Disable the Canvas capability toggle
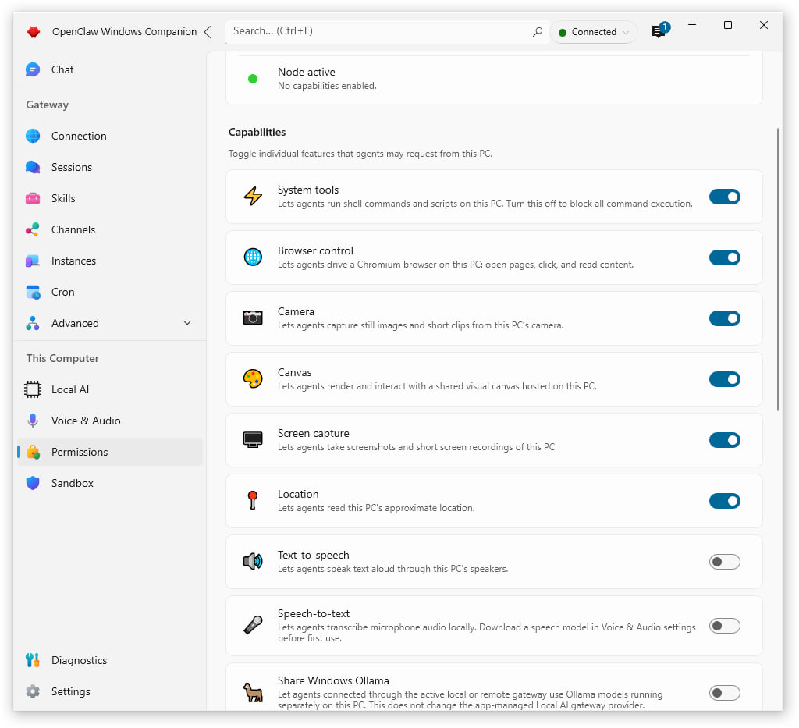Screen dimensions: 799x728 (x=725, y=379)
